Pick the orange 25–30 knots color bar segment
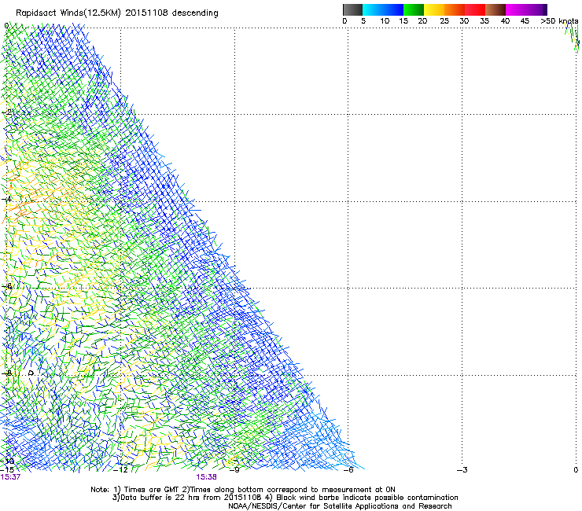Image resolution: width=582 pixels, height=511 pixels. (x=455, y=9)
